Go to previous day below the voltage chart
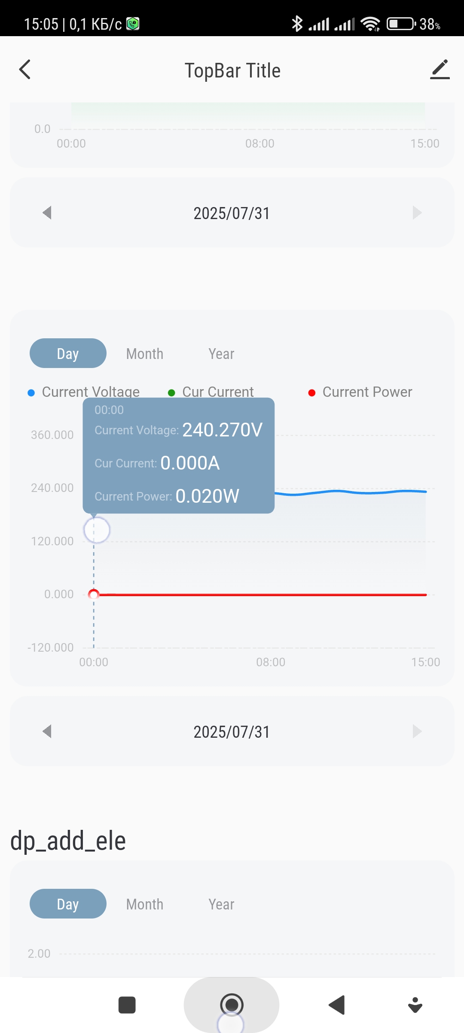 47,731
